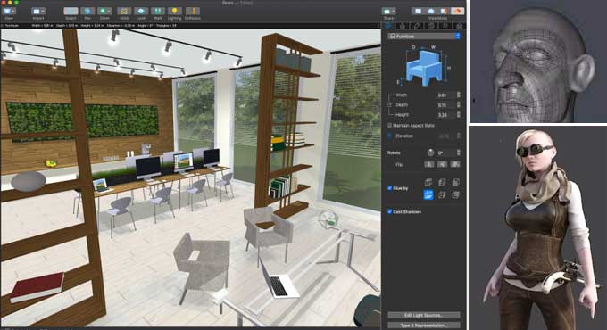This screenshot has width=607, height=330.
Task: Switch to the Look camera tool
Action: [x=141, y=12]
